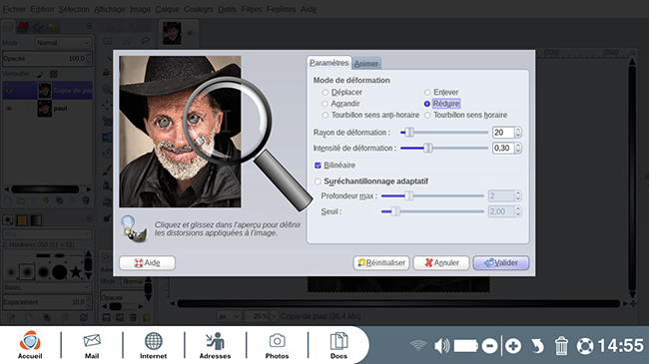Switch to the Animer tab
Viewport: 649px width, 364px height.
pyautogui.click(x=365, y=64)
